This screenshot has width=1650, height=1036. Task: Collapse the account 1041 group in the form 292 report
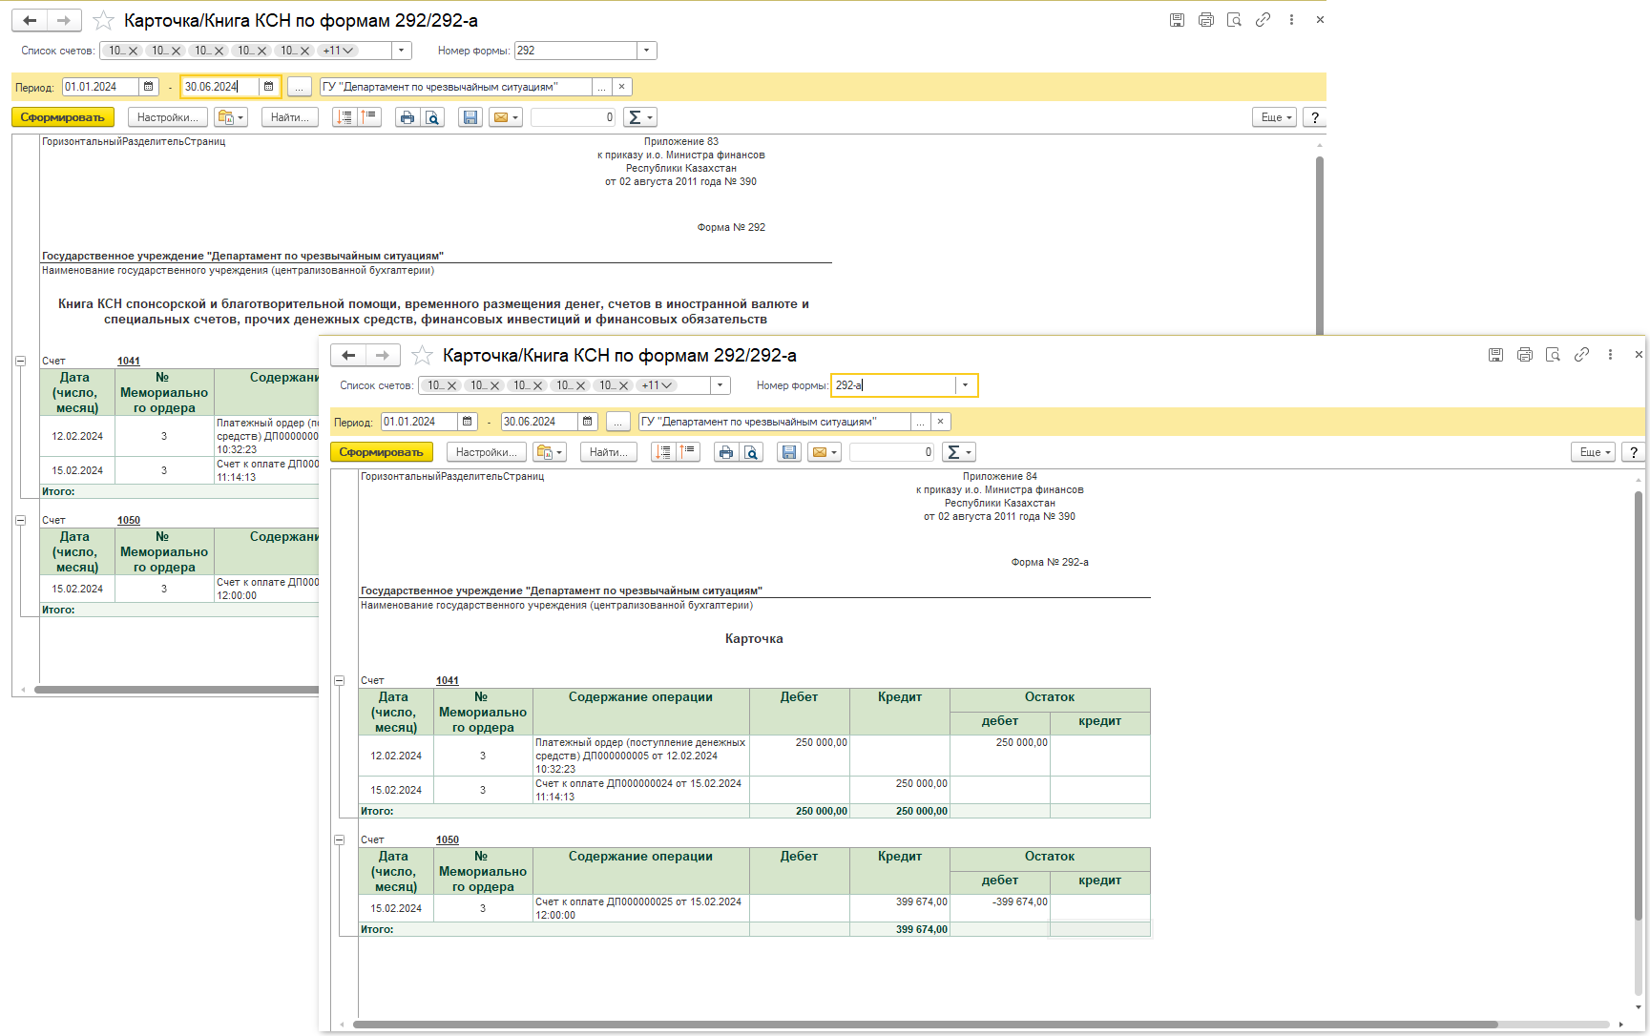[20, 362]
